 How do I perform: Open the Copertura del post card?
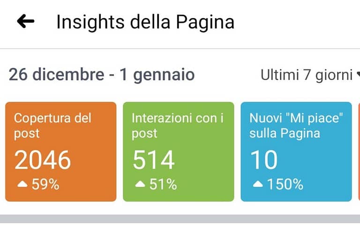point(61,152)
